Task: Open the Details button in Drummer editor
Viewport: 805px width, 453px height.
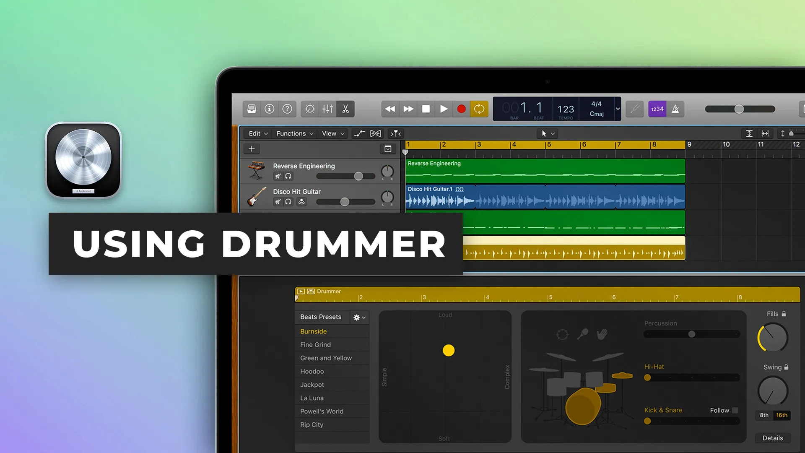Action: coord(773,438)
